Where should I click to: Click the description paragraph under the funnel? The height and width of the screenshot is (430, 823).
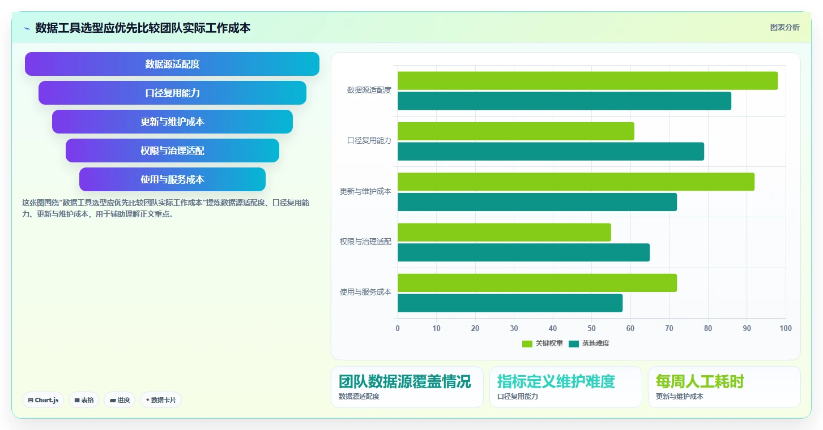coord(165,208)
